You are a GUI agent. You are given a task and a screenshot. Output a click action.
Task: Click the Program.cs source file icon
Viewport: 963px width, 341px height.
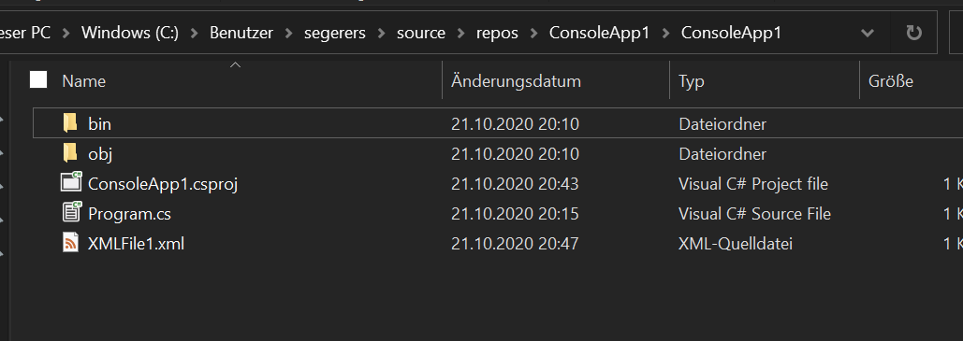[x=71, y=213]
